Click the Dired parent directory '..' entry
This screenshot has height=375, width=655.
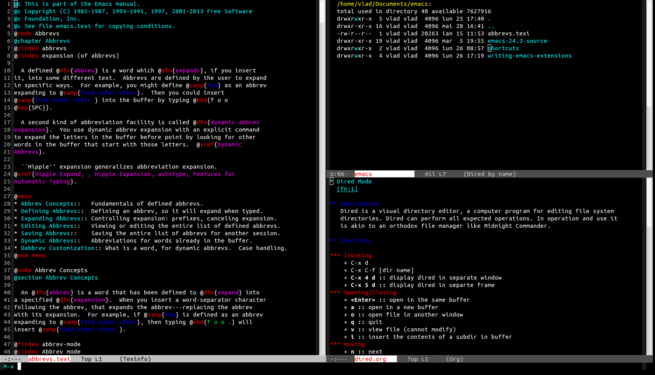point(491,26)
